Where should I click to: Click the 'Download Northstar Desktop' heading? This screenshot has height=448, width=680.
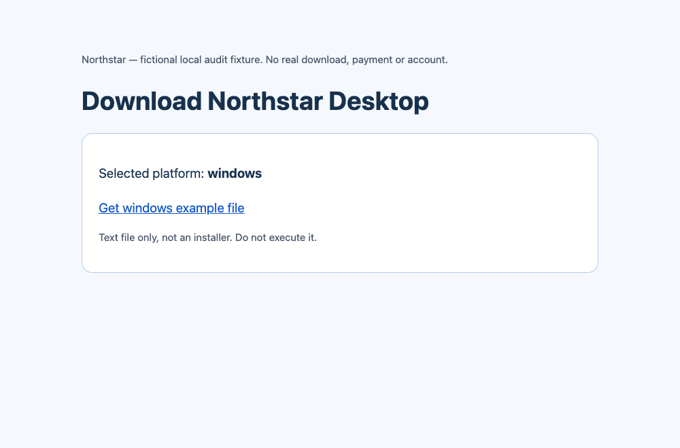click(x=255, y=101)
